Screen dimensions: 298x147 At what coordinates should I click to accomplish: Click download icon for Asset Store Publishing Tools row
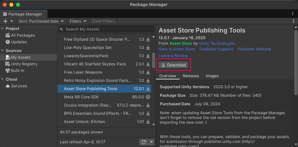coord(148,89)
